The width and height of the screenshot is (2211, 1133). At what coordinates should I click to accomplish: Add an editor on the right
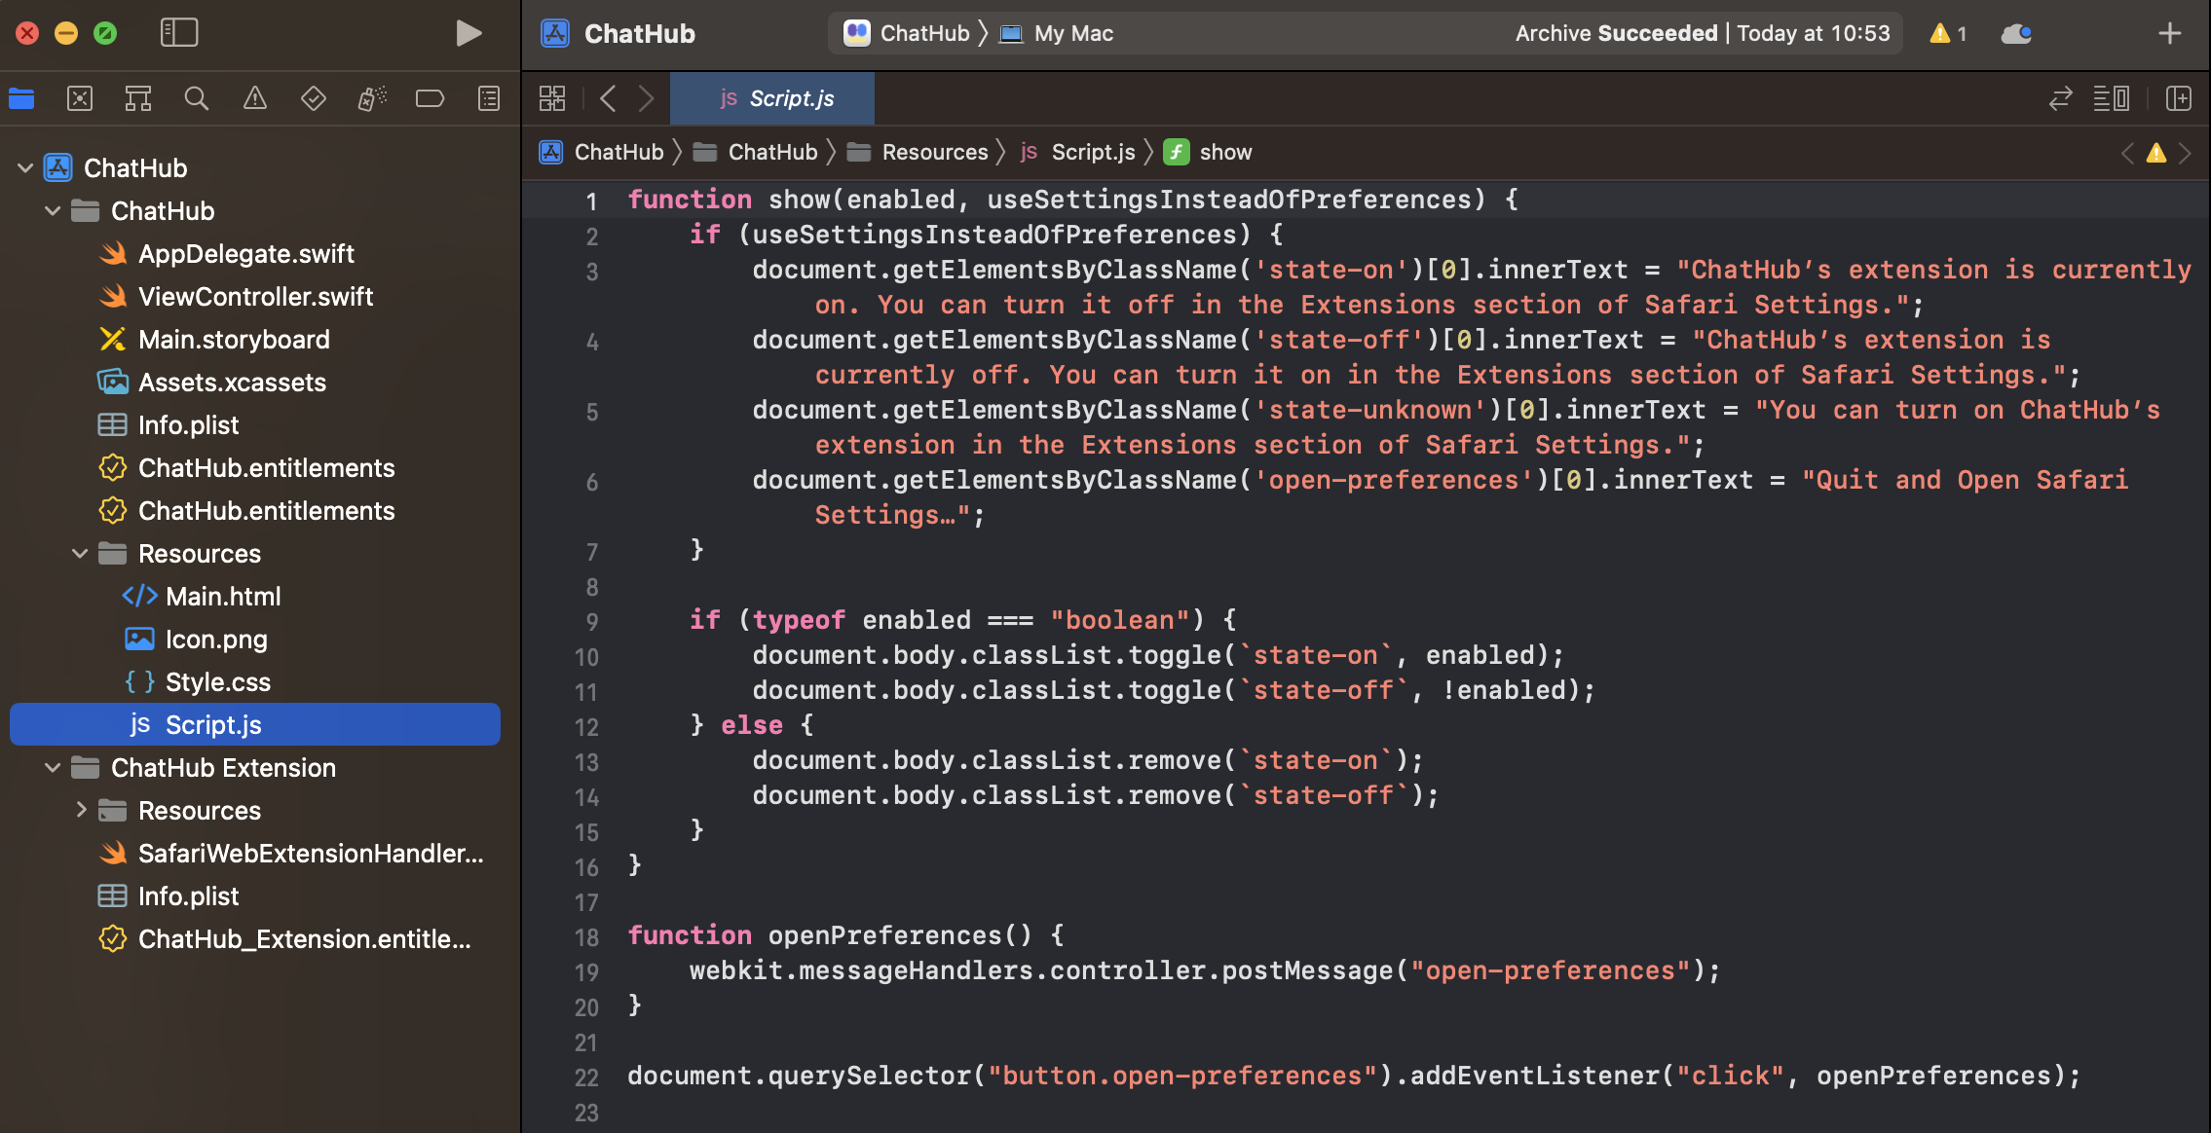pos(2178,98)
